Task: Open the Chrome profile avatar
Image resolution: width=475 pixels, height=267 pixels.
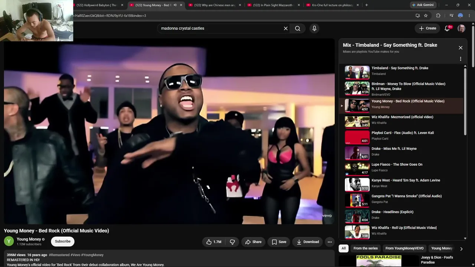Action: click(461, 16)
